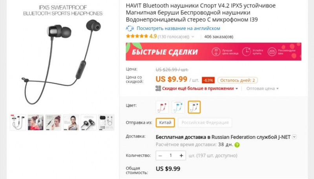Decrease quantity with the minus button

160,155
